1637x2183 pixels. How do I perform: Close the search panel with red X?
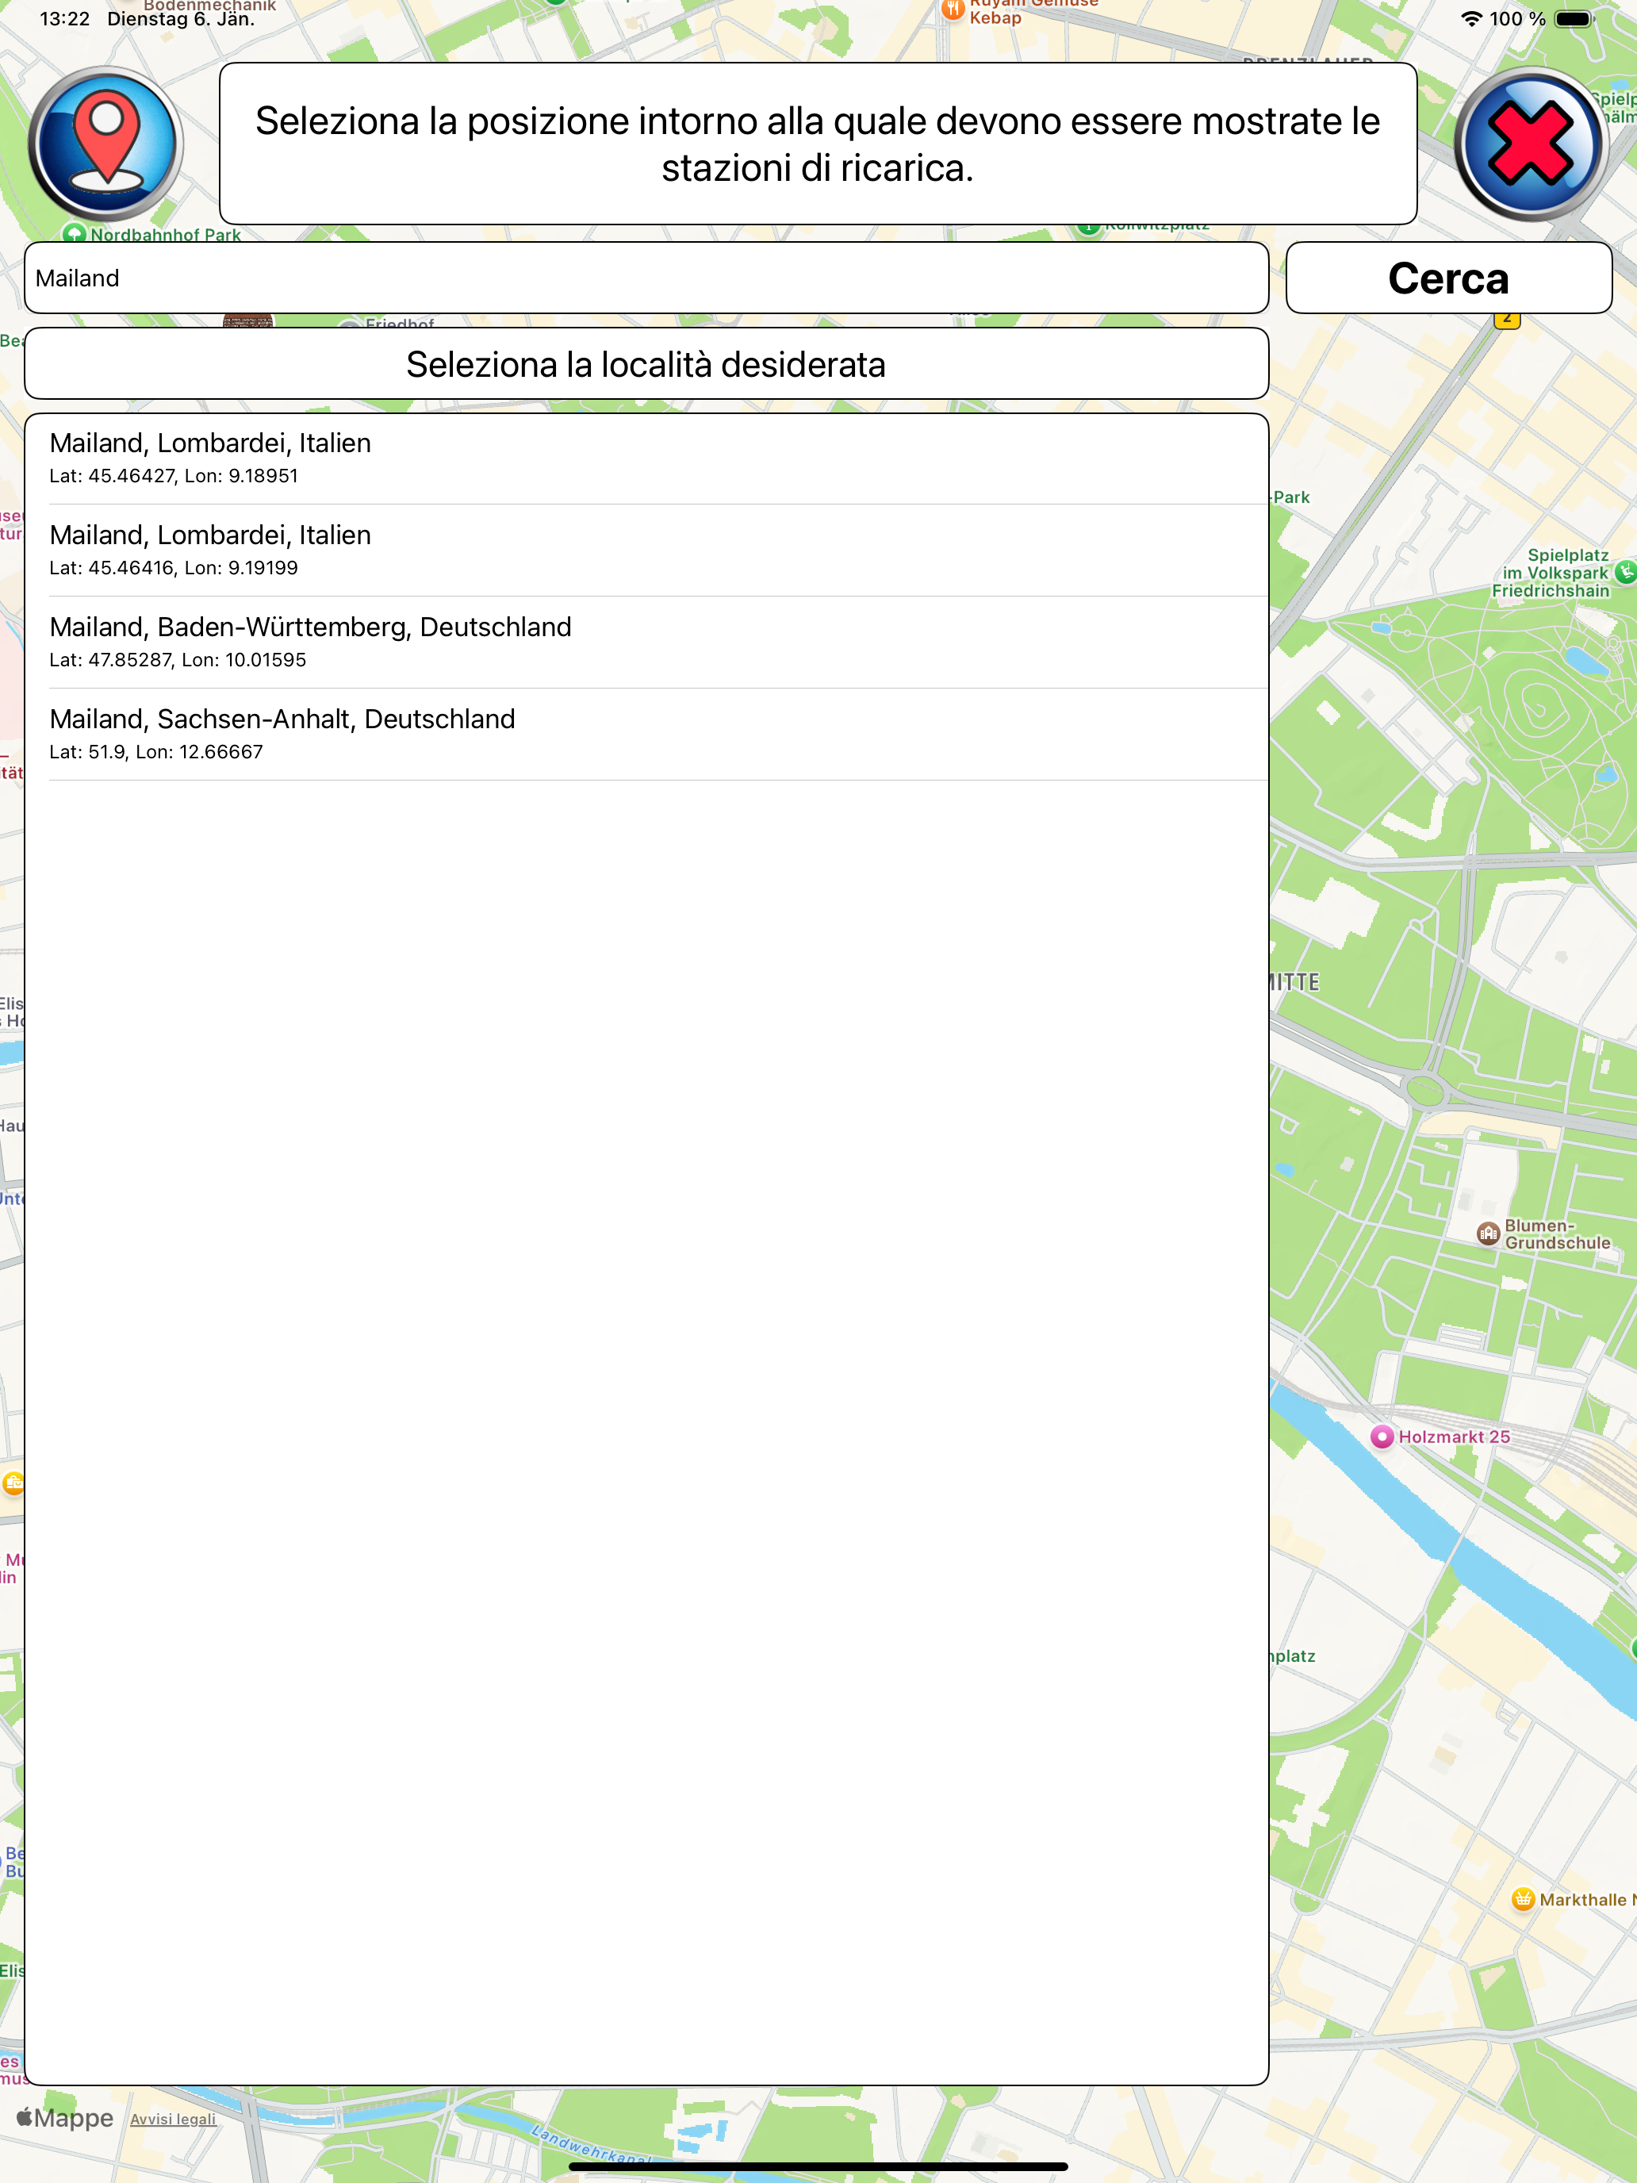coord(1531,144)
